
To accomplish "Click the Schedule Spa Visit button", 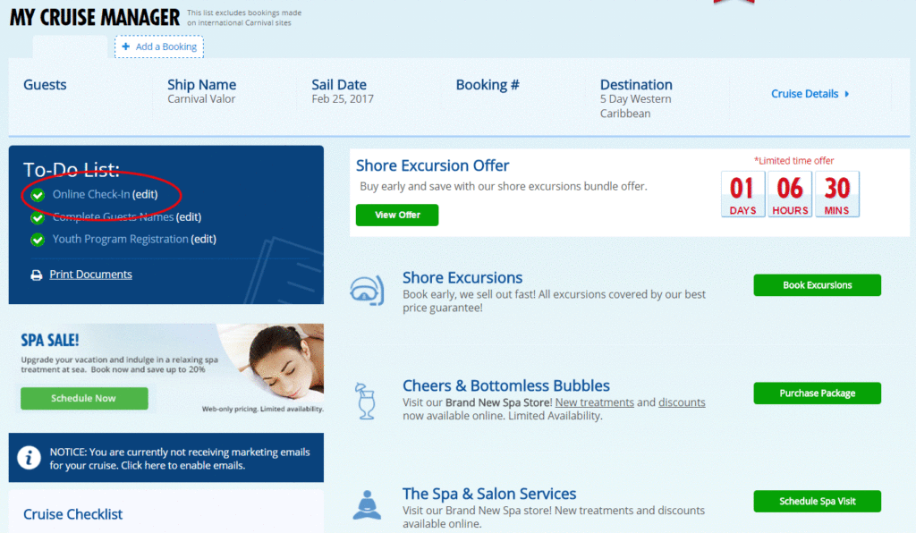I will [x=818, y=502].
